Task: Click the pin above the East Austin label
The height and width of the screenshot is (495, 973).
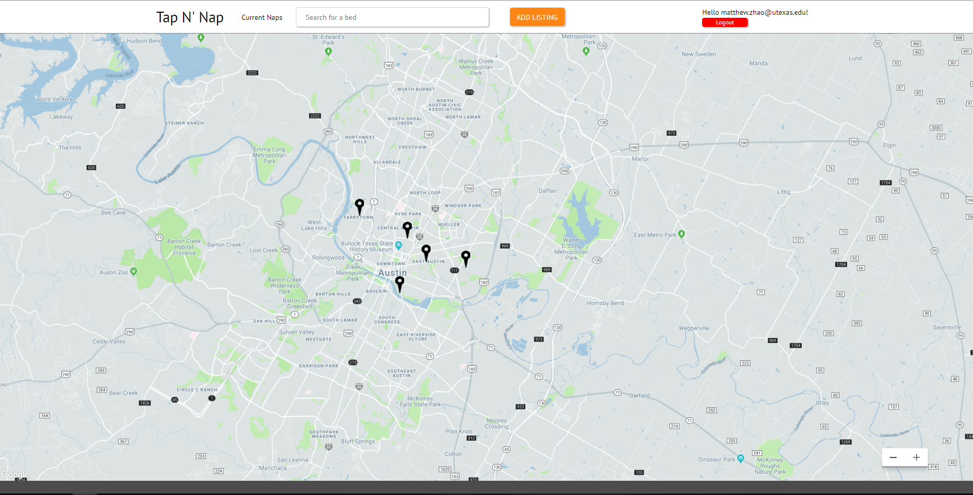Action: (x=426, y=252)
